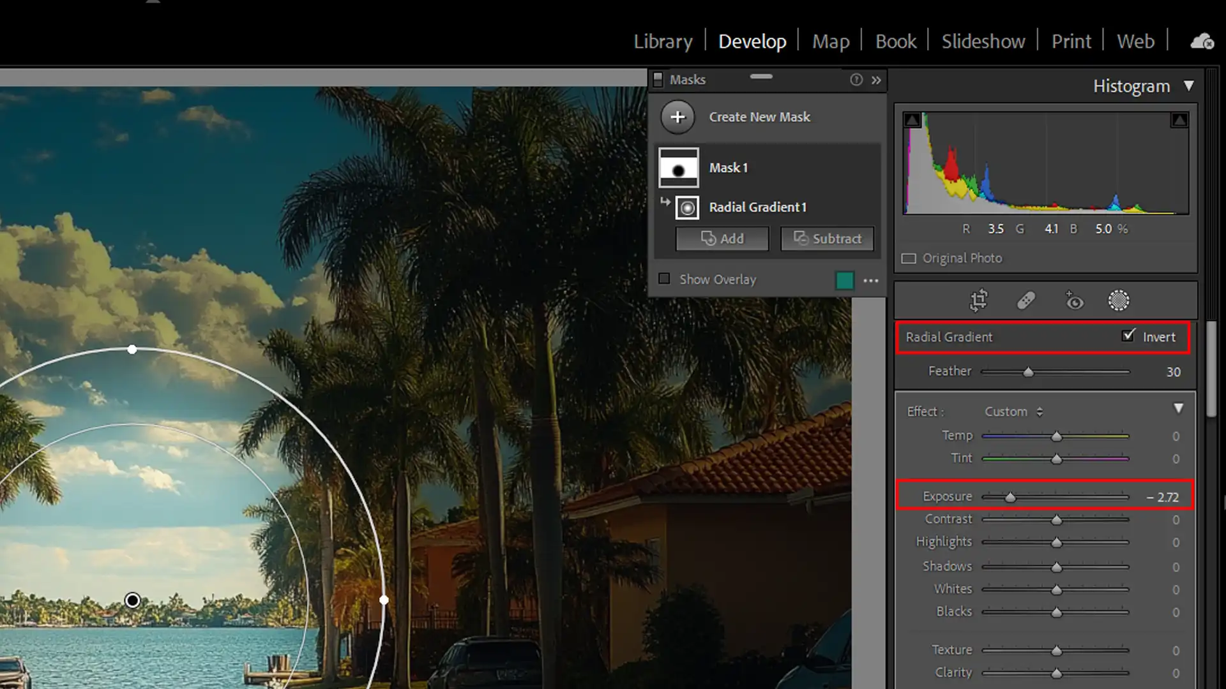Open the Web module
Image resolution: width=1226 pixels, height=689 pixels.
click(1135, 41)
